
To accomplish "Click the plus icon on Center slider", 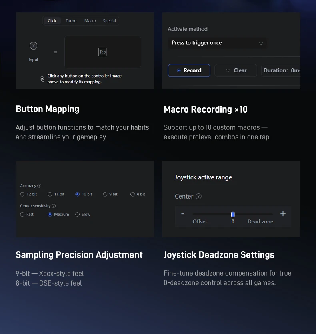I will click(x=283, y=214).
